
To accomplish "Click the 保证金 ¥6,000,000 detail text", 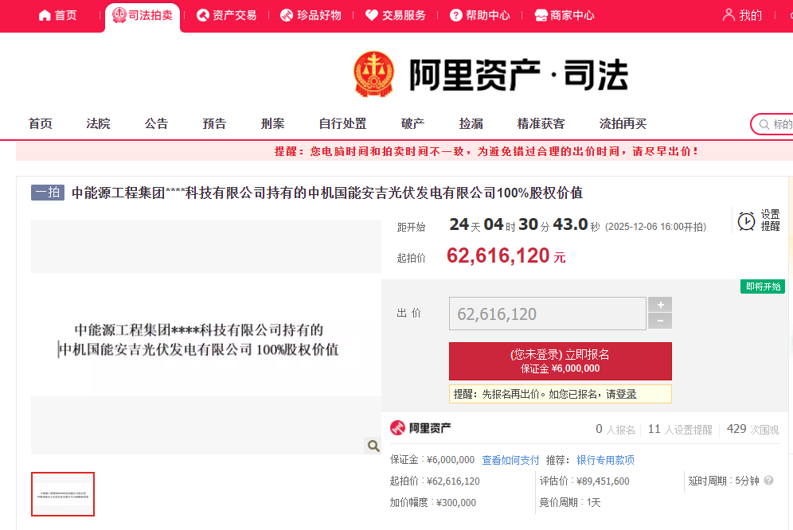I will click(432, 460).
